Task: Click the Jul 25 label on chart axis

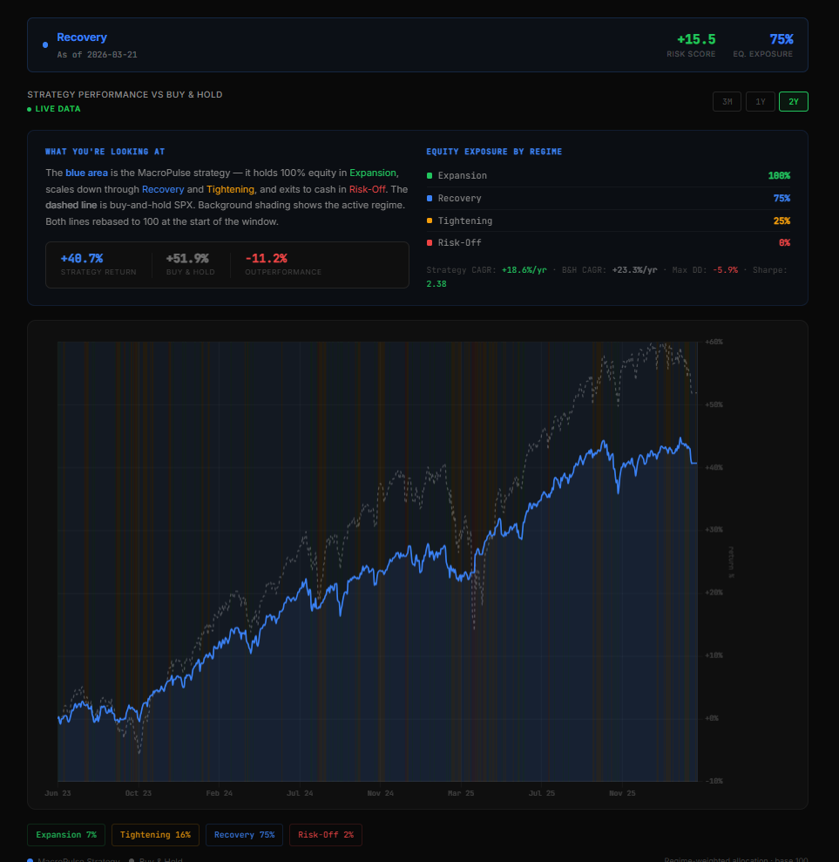Action: (542, 794)
